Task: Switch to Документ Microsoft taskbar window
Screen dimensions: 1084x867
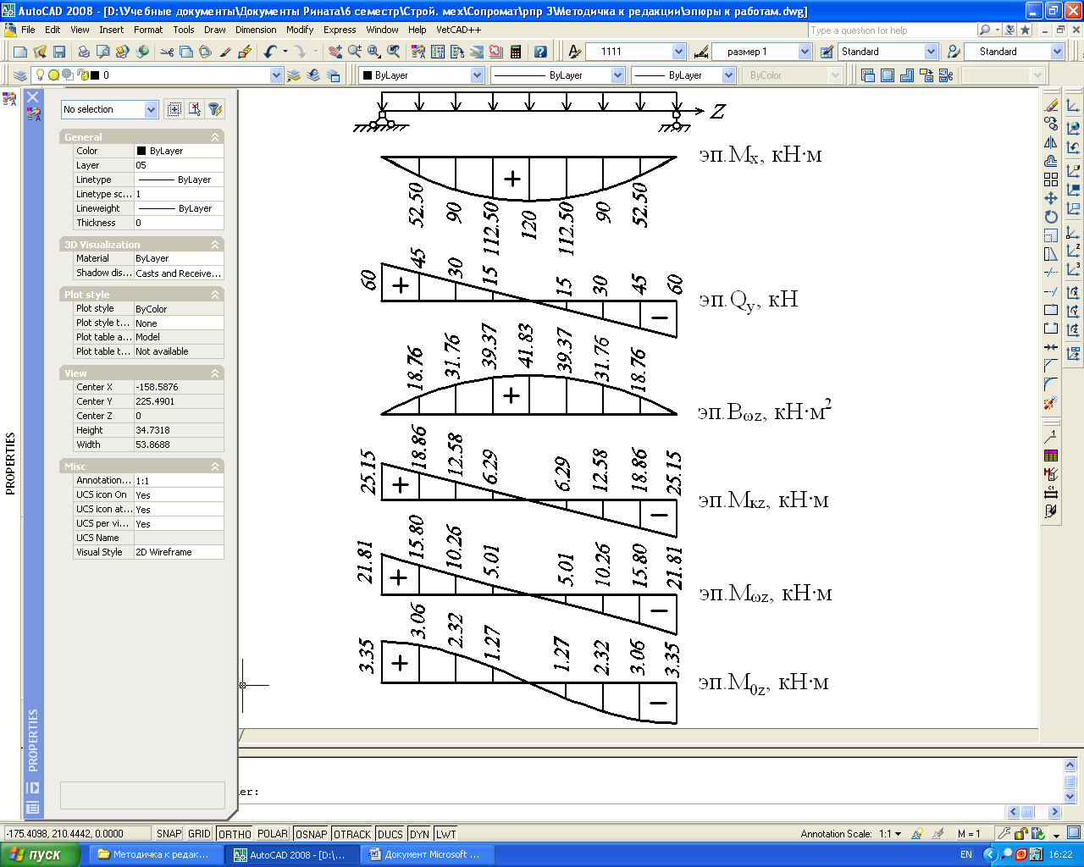Action: click(427, 854)
